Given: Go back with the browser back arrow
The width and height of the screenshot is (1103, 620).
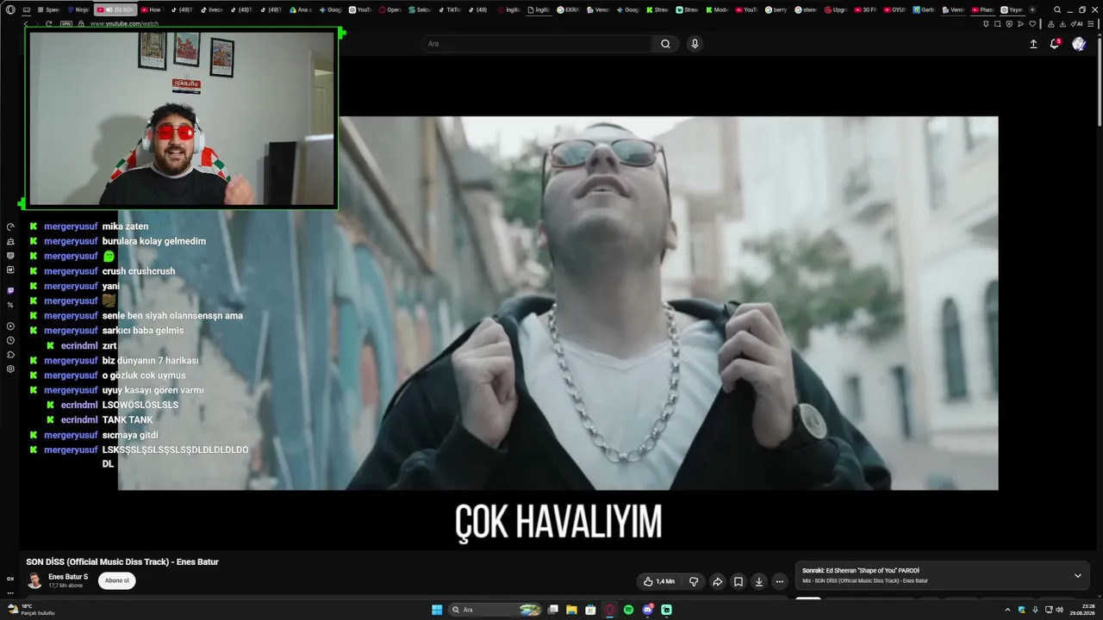Looking at the screenshot, I should (26, 24).
